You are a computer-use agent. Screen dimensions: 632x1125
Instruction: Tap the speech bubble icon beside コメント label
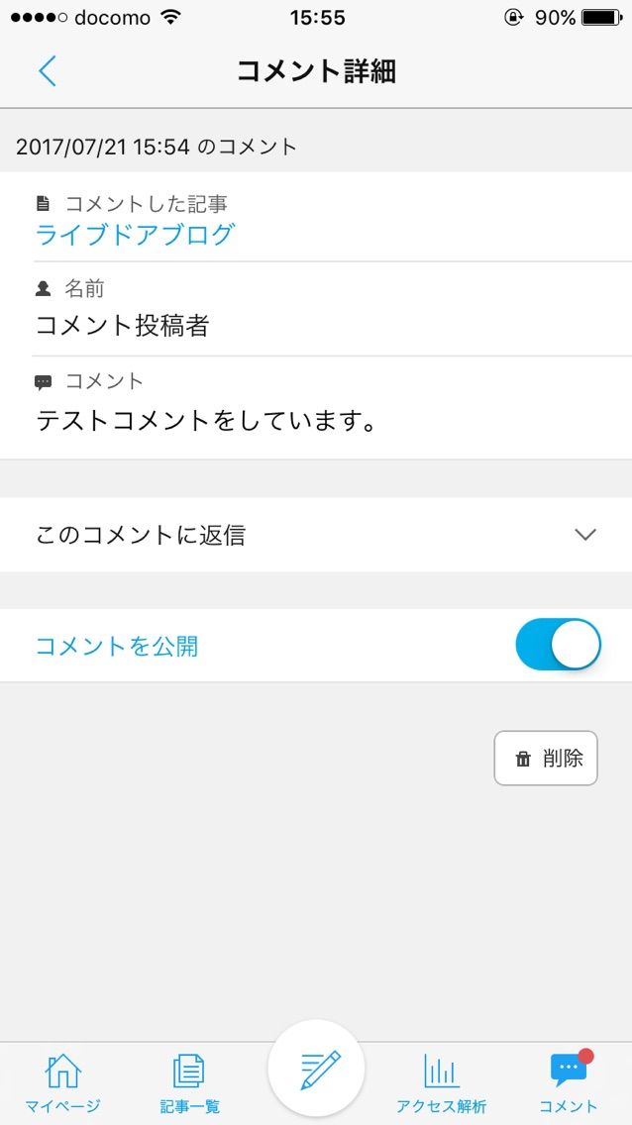pyautogui.click(x=43, y=381)
